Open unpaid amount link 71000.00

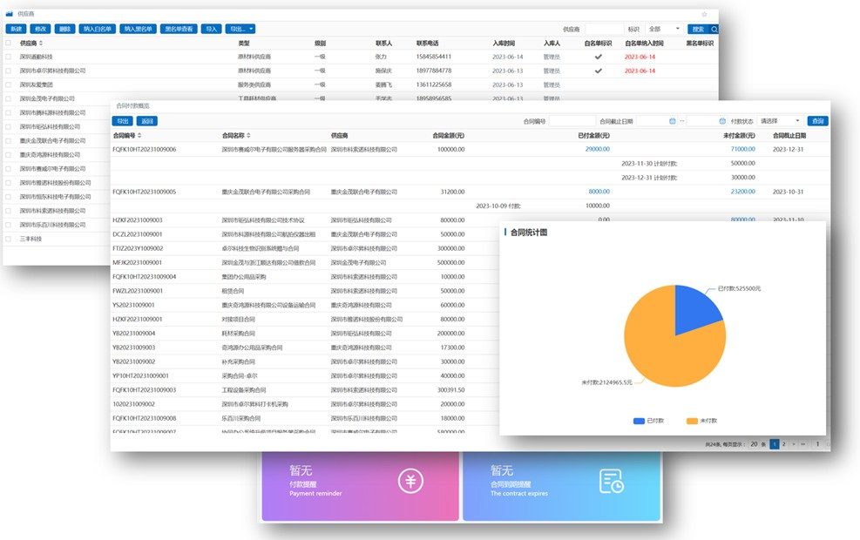(742, 149)
